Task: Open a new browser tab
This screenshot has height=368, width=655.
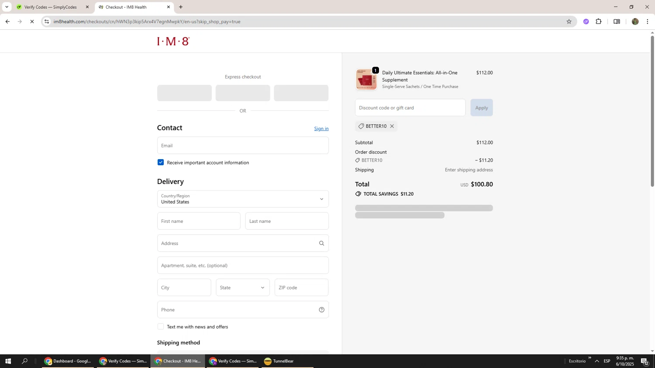Action: [x=181, y=7]
